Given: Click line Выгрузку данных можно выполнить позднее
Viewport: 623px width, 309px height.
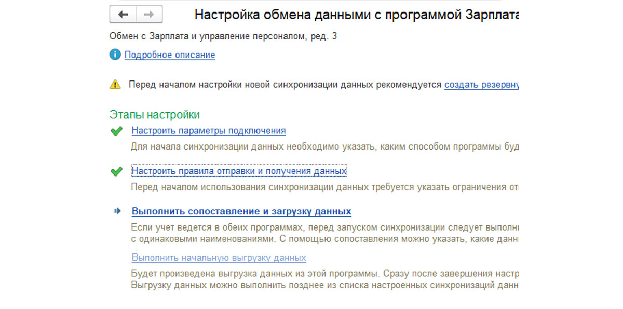Looking at the screenshot, I should pos(324,285).
